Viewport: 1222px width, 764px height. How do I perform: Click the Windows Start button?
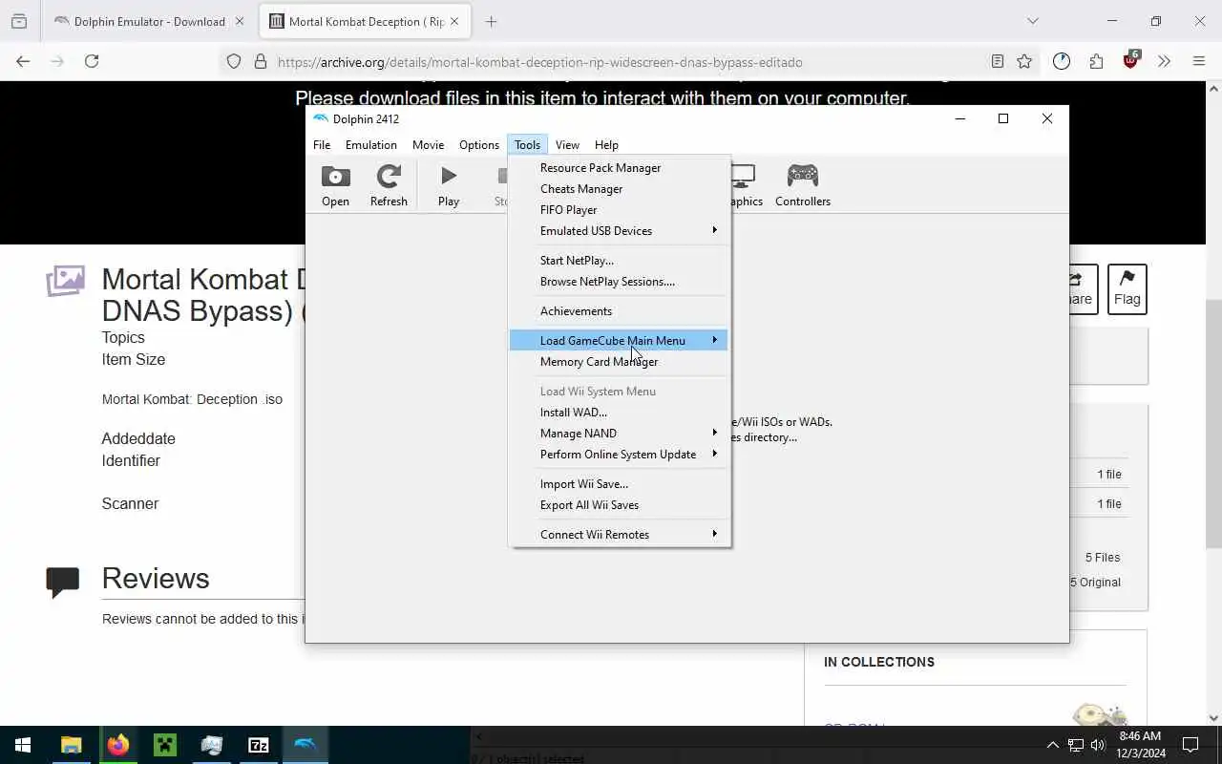(x=23, y=745)
